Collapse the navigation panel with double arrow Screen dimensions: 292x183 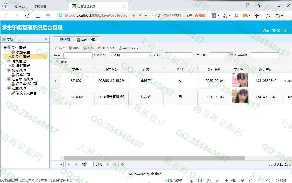click(x=46, y=39)
